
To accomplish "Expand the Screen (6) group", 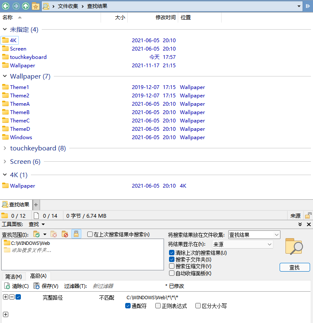I will [x=5, y=161].
